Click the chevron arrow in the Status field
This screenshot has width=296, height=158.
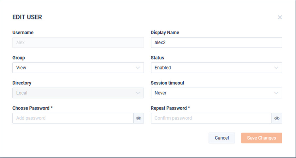pyautogui.click(x=276, y=68)
